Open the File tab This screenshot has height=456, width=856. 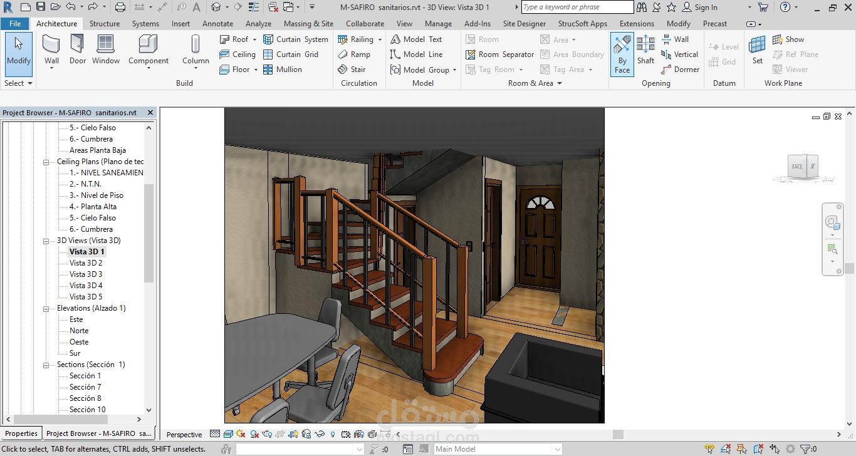tap(15, 23)
